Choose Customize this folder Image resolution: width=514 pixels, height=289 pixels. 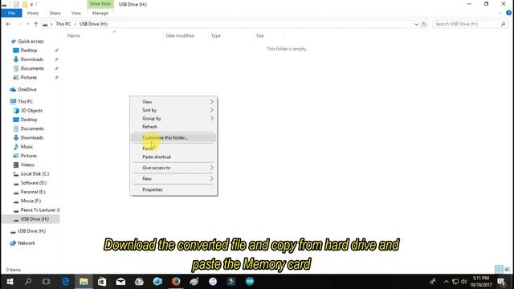[173, 137]
